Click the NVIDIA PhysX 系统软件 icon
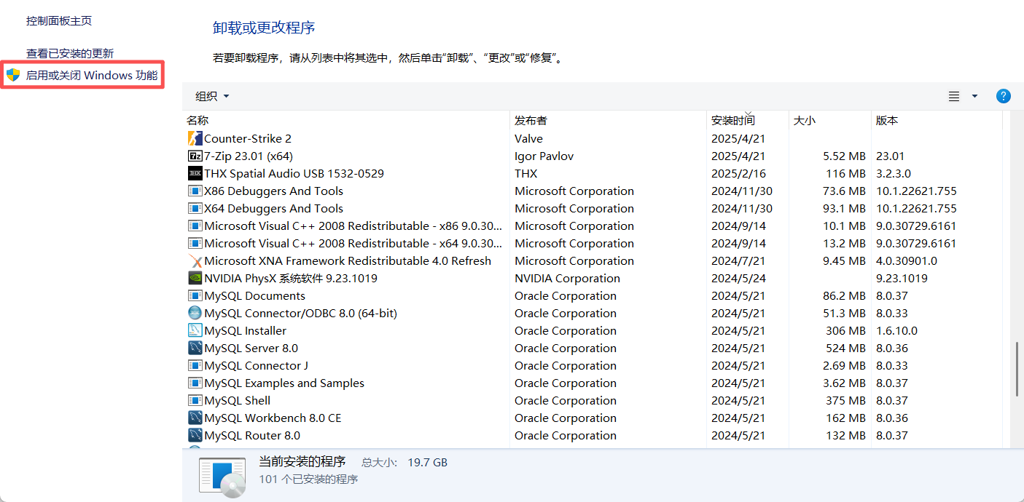Viewport: 1024px width, 502px height. tap(195, 278)
